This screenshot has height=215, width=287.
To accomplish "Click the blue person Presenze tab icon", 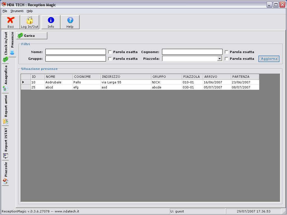I will [x=12, y=52].
